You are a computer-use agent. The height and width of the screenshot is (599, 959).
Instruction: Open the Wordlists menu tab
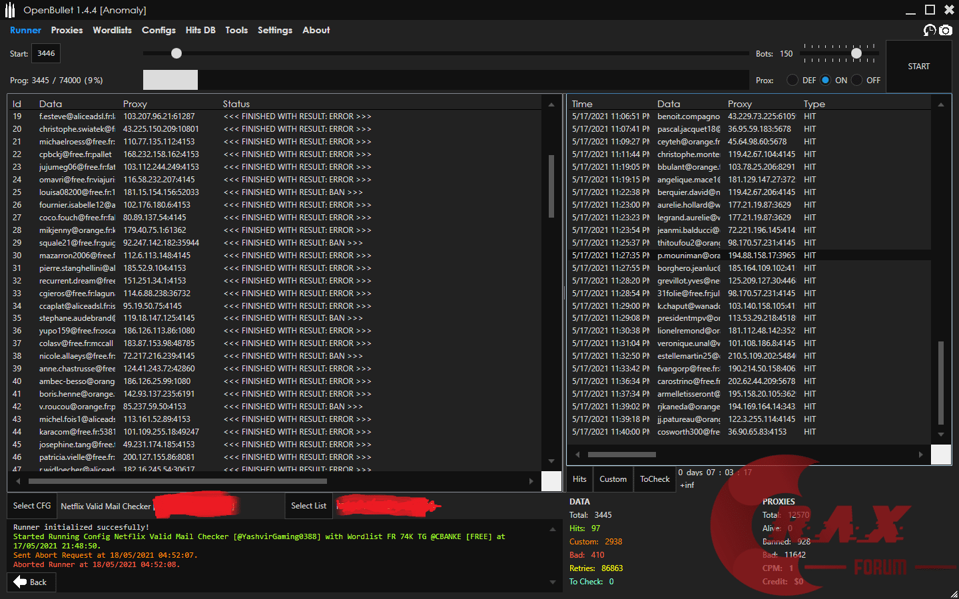click(x=112, y=30)
